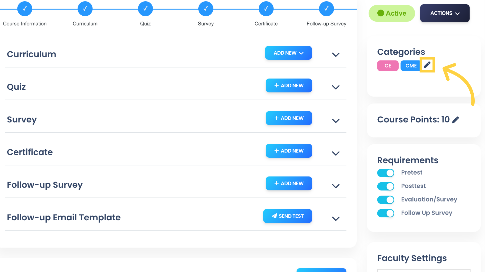The width and height of the screenshot is (485, 272).
Task: Toggle the Posttest requirement switch
Action: pos(386,186)
